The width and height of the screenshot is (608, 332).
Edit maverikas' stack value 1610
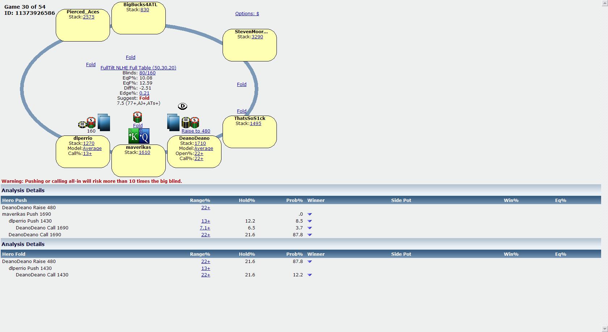[144, 152]
